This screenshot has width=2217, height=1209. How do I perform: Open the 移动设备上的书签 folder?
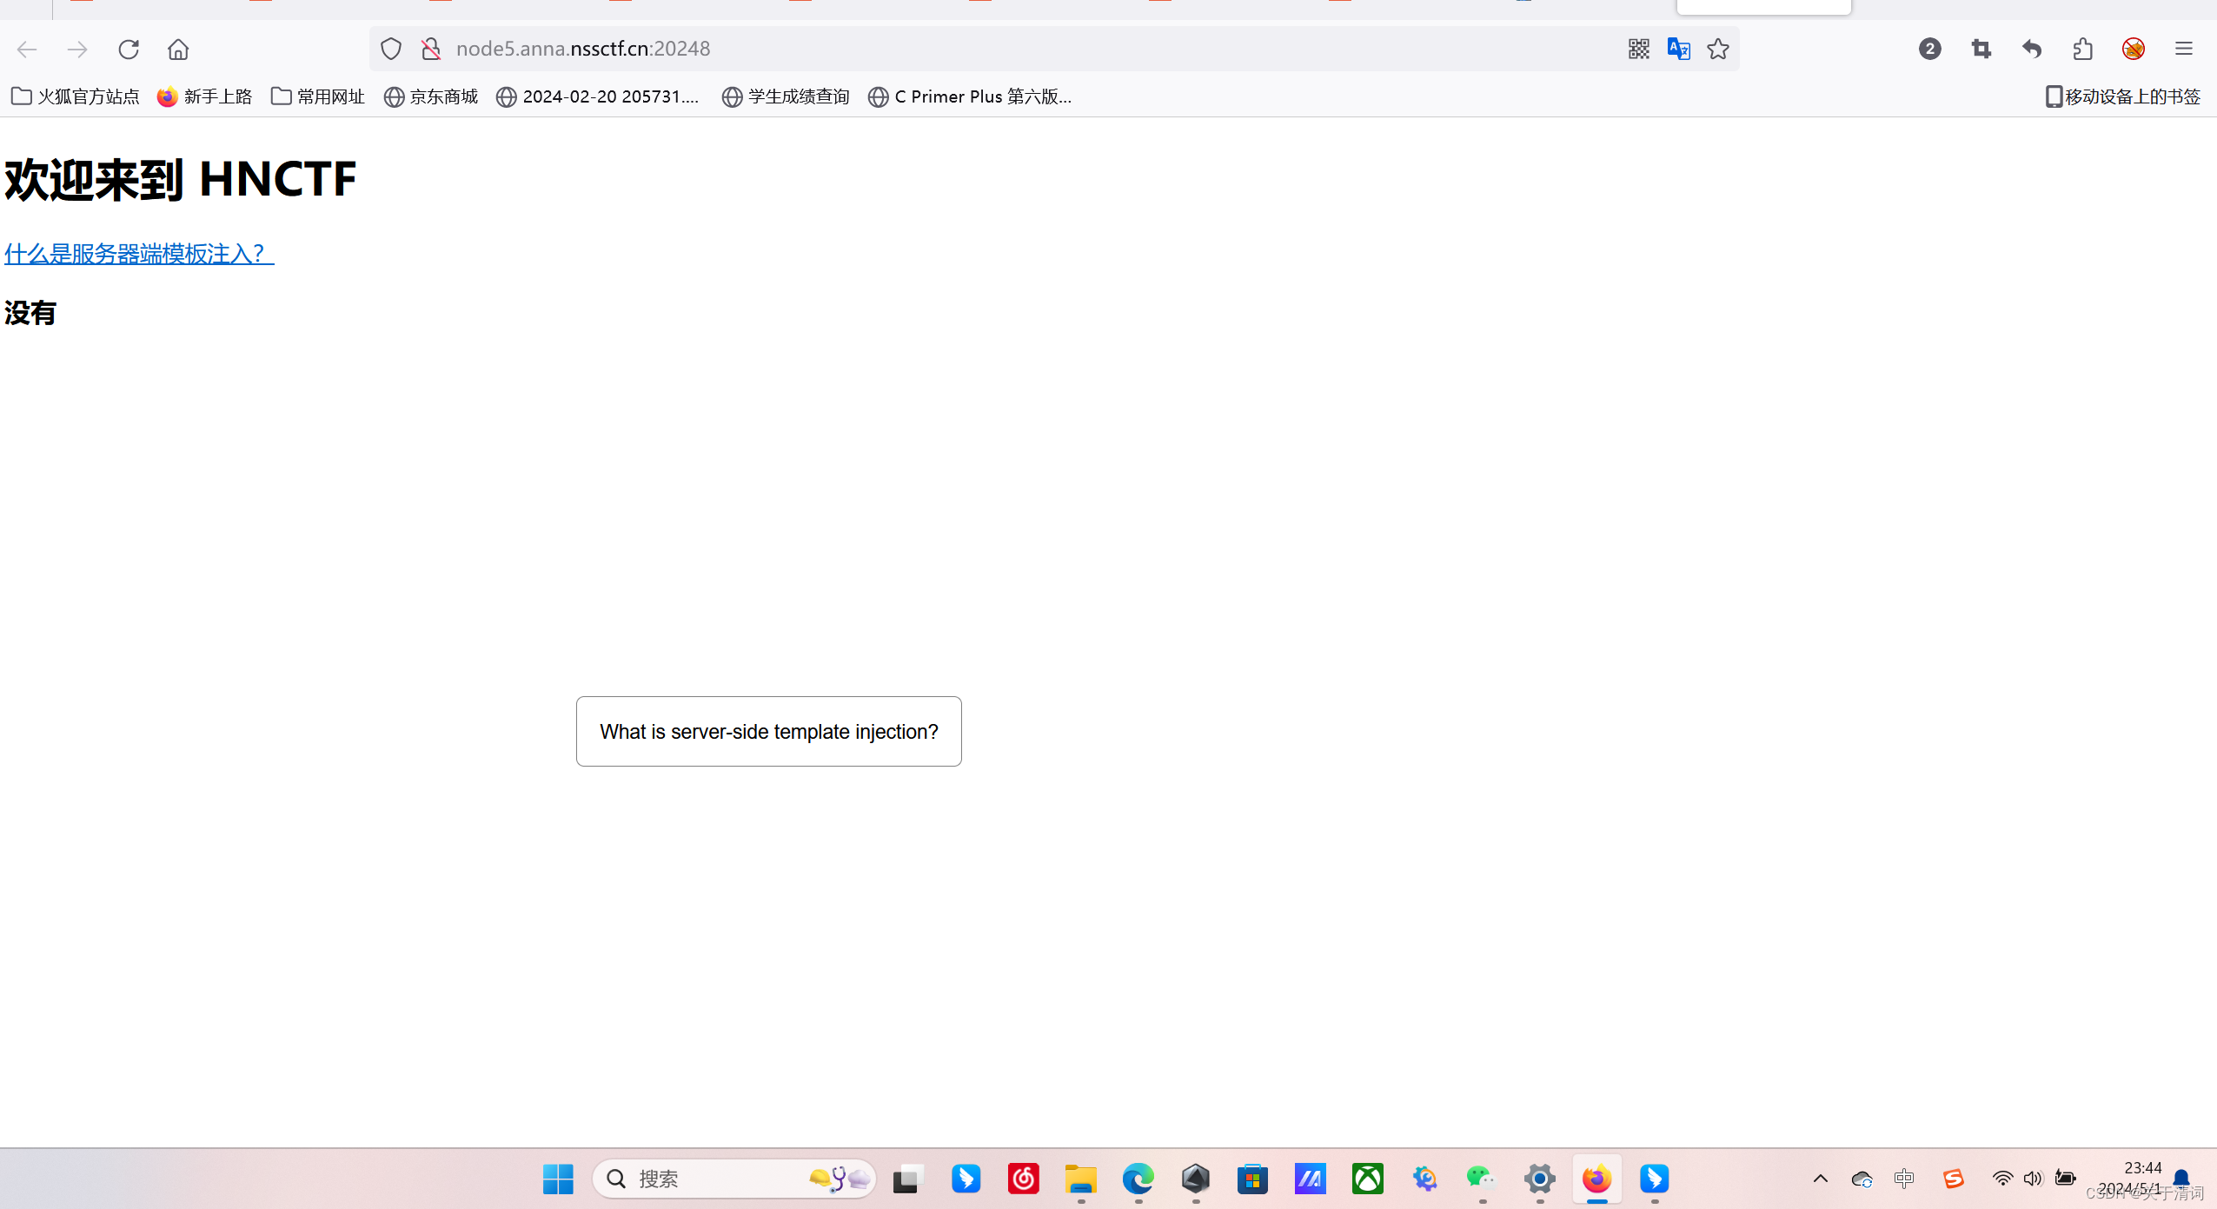2122,96
